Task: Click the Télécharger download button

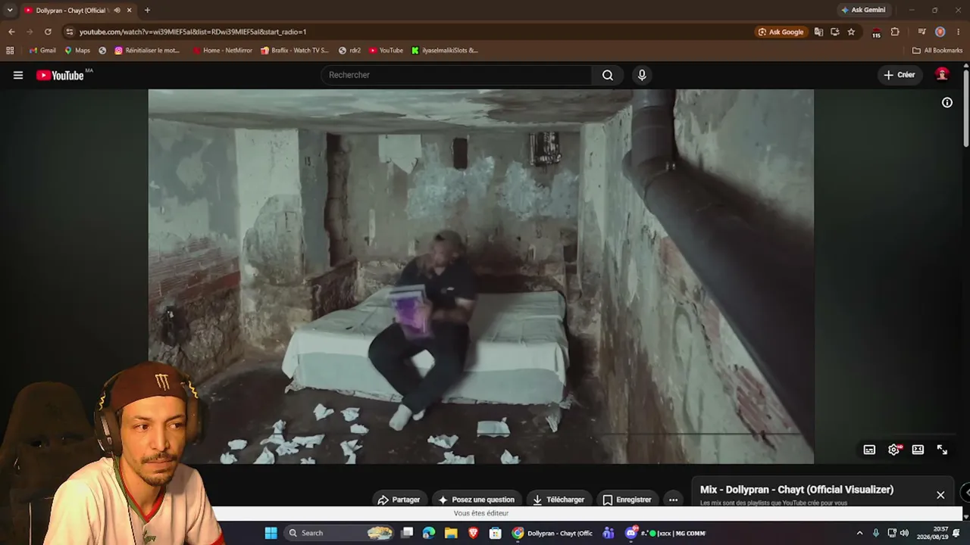Action: (559, 500)
